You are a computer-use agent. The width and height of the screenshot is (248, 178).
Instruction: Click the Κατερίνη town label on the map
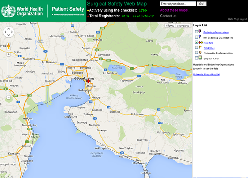(x=14, y=154)
